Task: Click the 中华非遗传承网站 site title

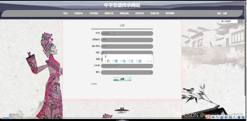Action: coord(122,5)
